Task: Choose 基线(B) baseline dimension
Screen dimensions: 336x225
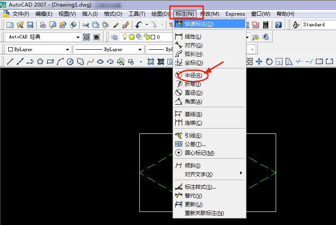Action: (x=209, y=114)
